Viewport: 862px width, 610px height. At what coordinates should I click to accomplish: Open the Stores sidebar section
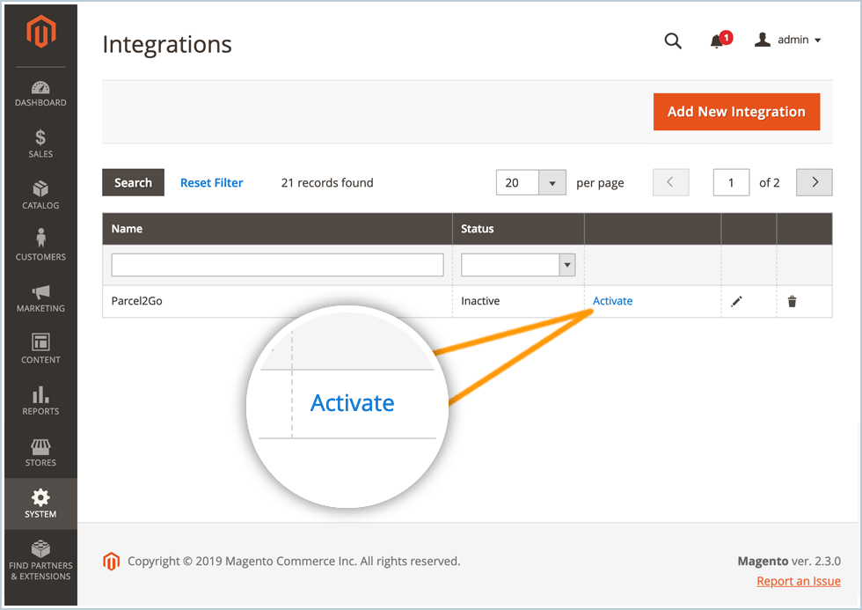pos(40,452)
